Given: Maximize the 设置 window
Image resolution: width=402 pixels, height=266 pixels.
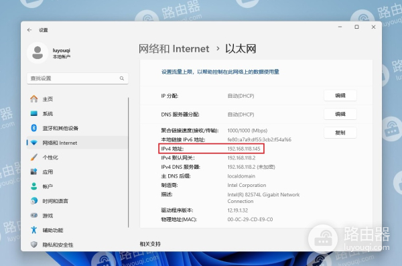Looking at the screenshot, I should point(356,27).
